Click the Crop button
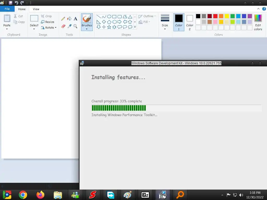267x200 pixels. (x=46, y=16)
